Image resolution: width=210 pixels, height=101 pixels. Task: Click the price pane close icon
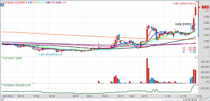tap(197, 2)
